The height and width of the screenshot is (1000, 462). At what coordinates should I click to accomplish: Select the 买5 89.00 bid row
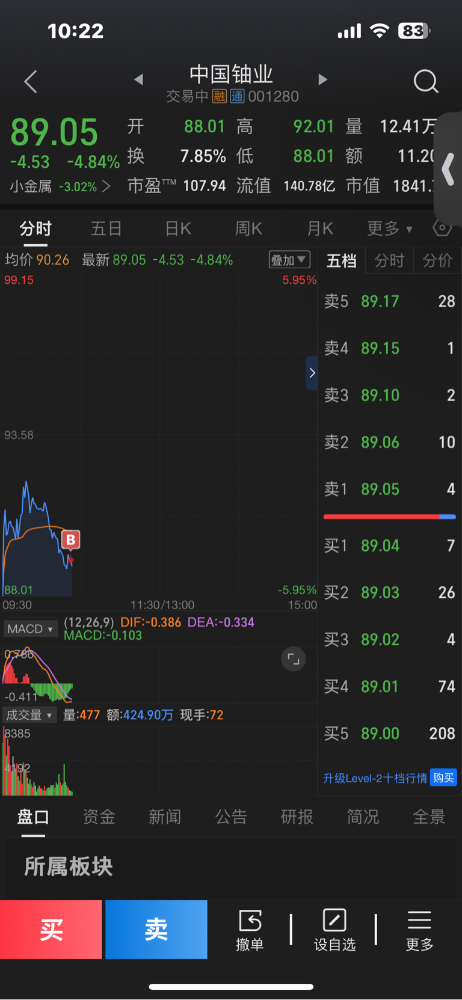[389, 733]
